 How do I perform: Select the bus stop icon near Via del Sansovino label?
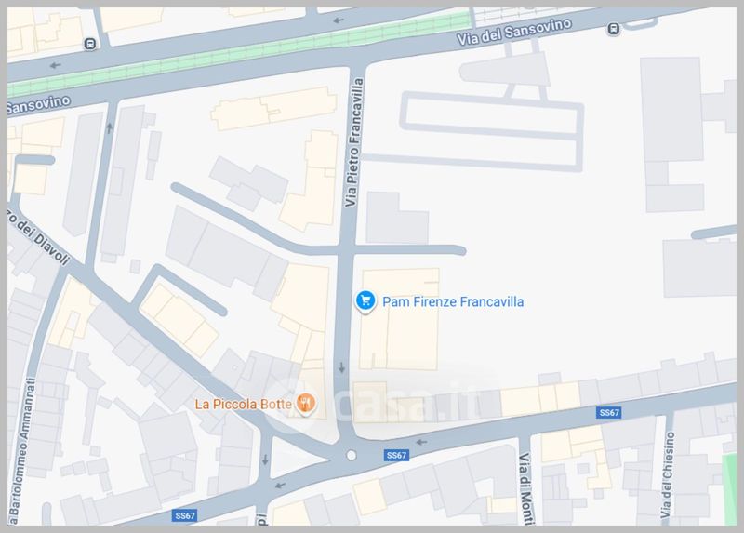pyautogui.click(x=614, y=29)
